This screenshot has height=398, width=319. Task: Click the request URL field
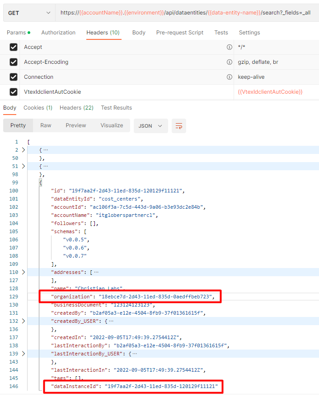(187, 13)
